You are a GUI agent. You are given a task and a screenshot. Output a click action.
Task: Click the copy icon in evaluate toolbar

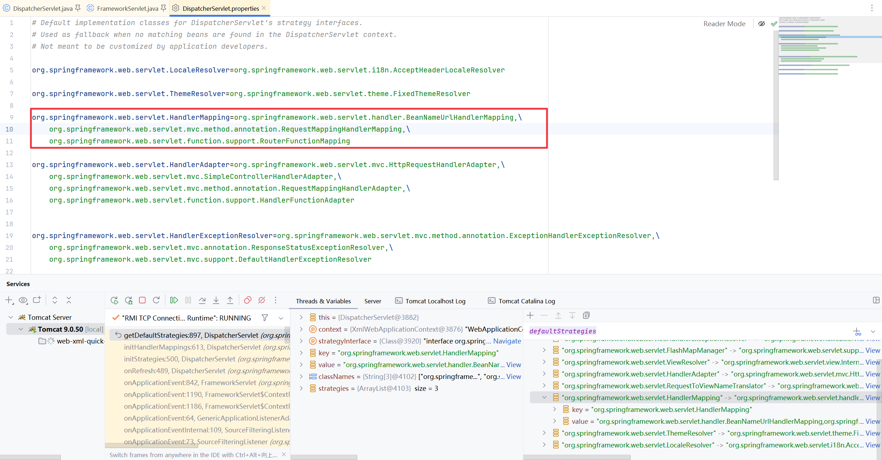pyautogui.click(x=586, y=316)
